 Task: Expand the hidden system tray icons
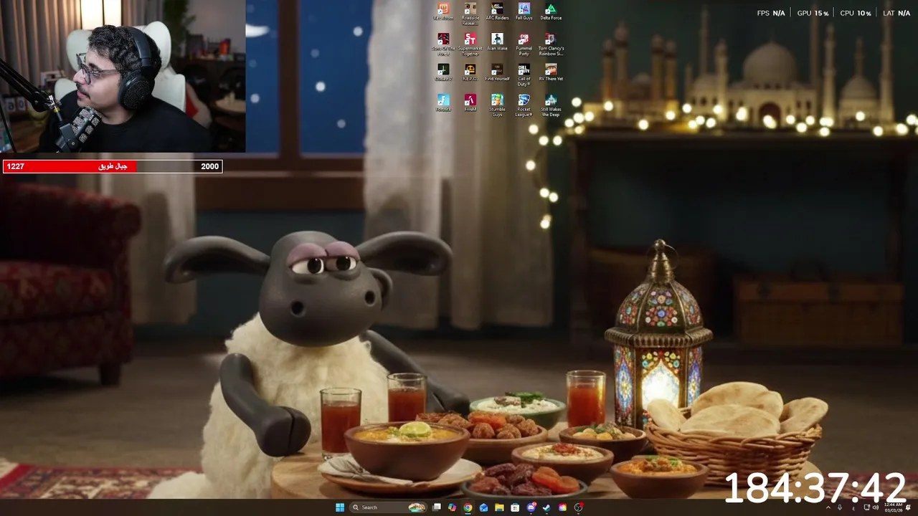click(828, 507)
